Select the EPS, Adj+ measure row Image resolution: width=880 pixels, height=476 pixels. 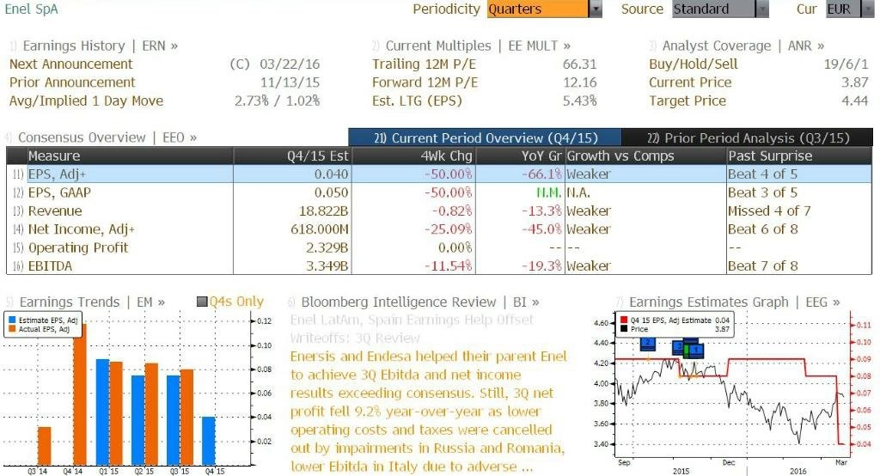pyautogui.click(x=439, y=174)
